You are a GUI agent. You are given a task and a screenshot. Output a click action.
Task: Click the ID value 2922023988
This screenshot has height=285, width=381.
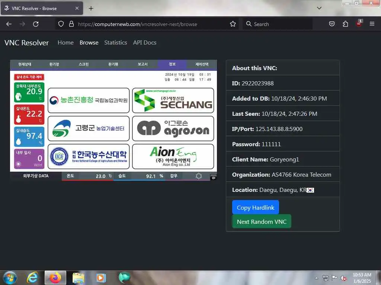pyautogui.click(x=257, y=83)
